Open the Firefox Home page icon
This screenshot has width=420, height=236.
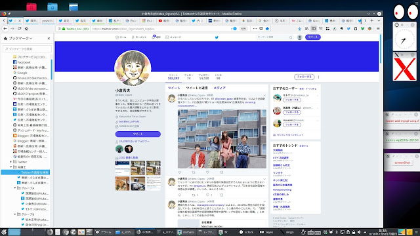[x=26, y=29]
